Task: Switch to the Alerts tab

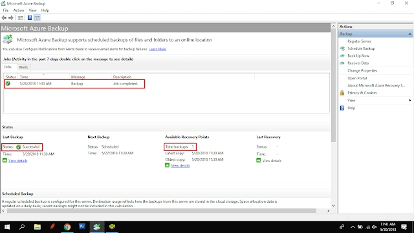Action: (23, 67)
